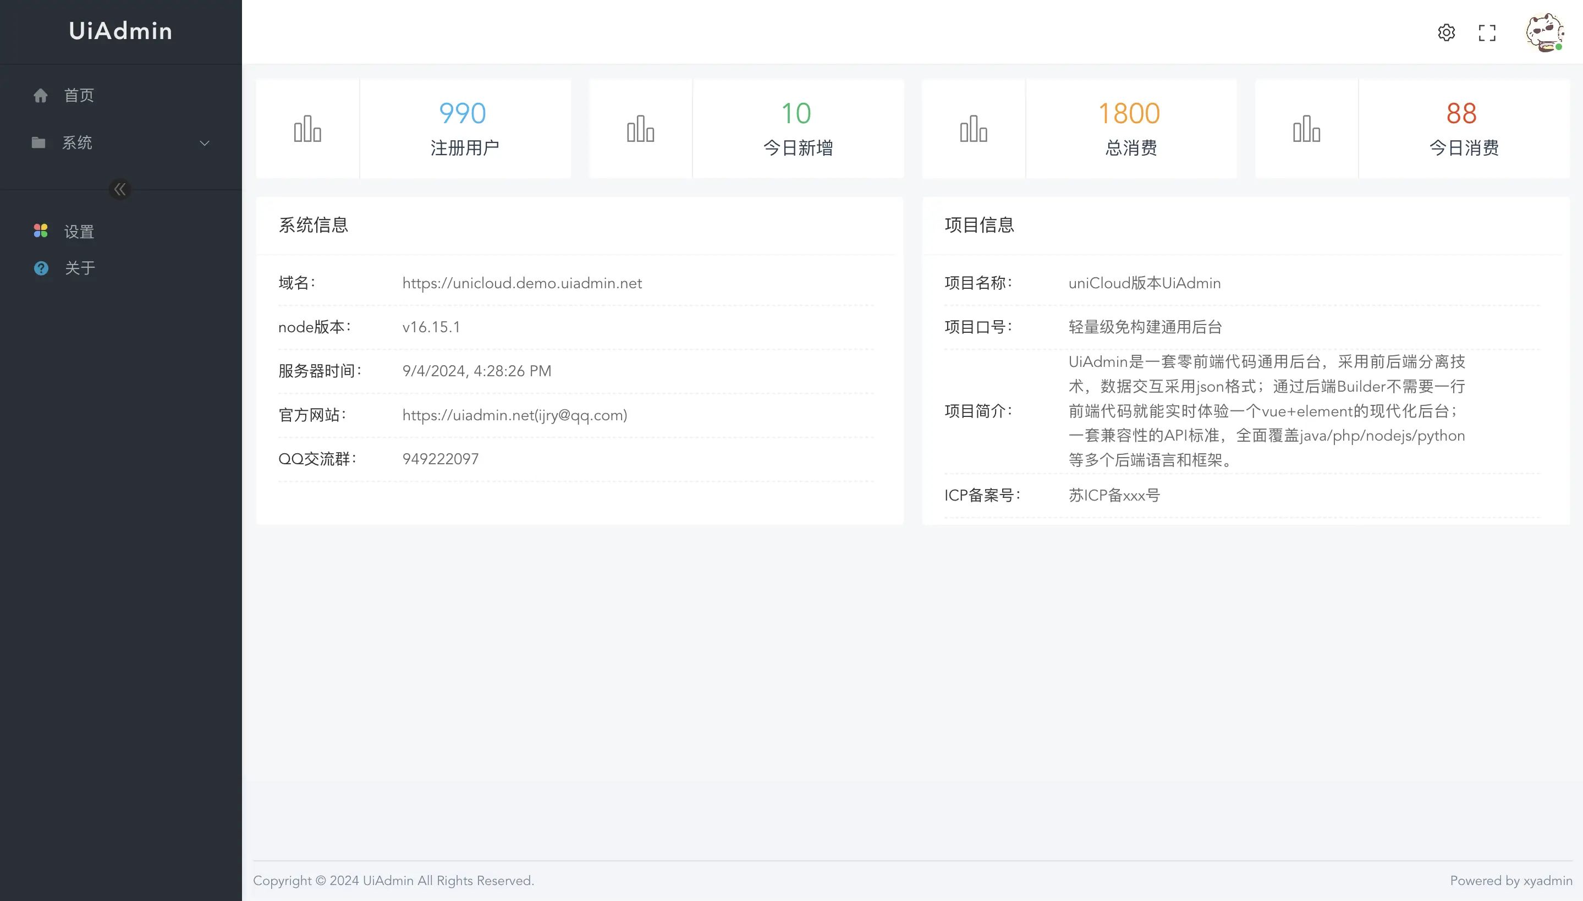This screenshot has width=1583, height=901.
Task: Click the unicloud.demo.uiadmin.net domain link
Action: [x=521, y=283]
